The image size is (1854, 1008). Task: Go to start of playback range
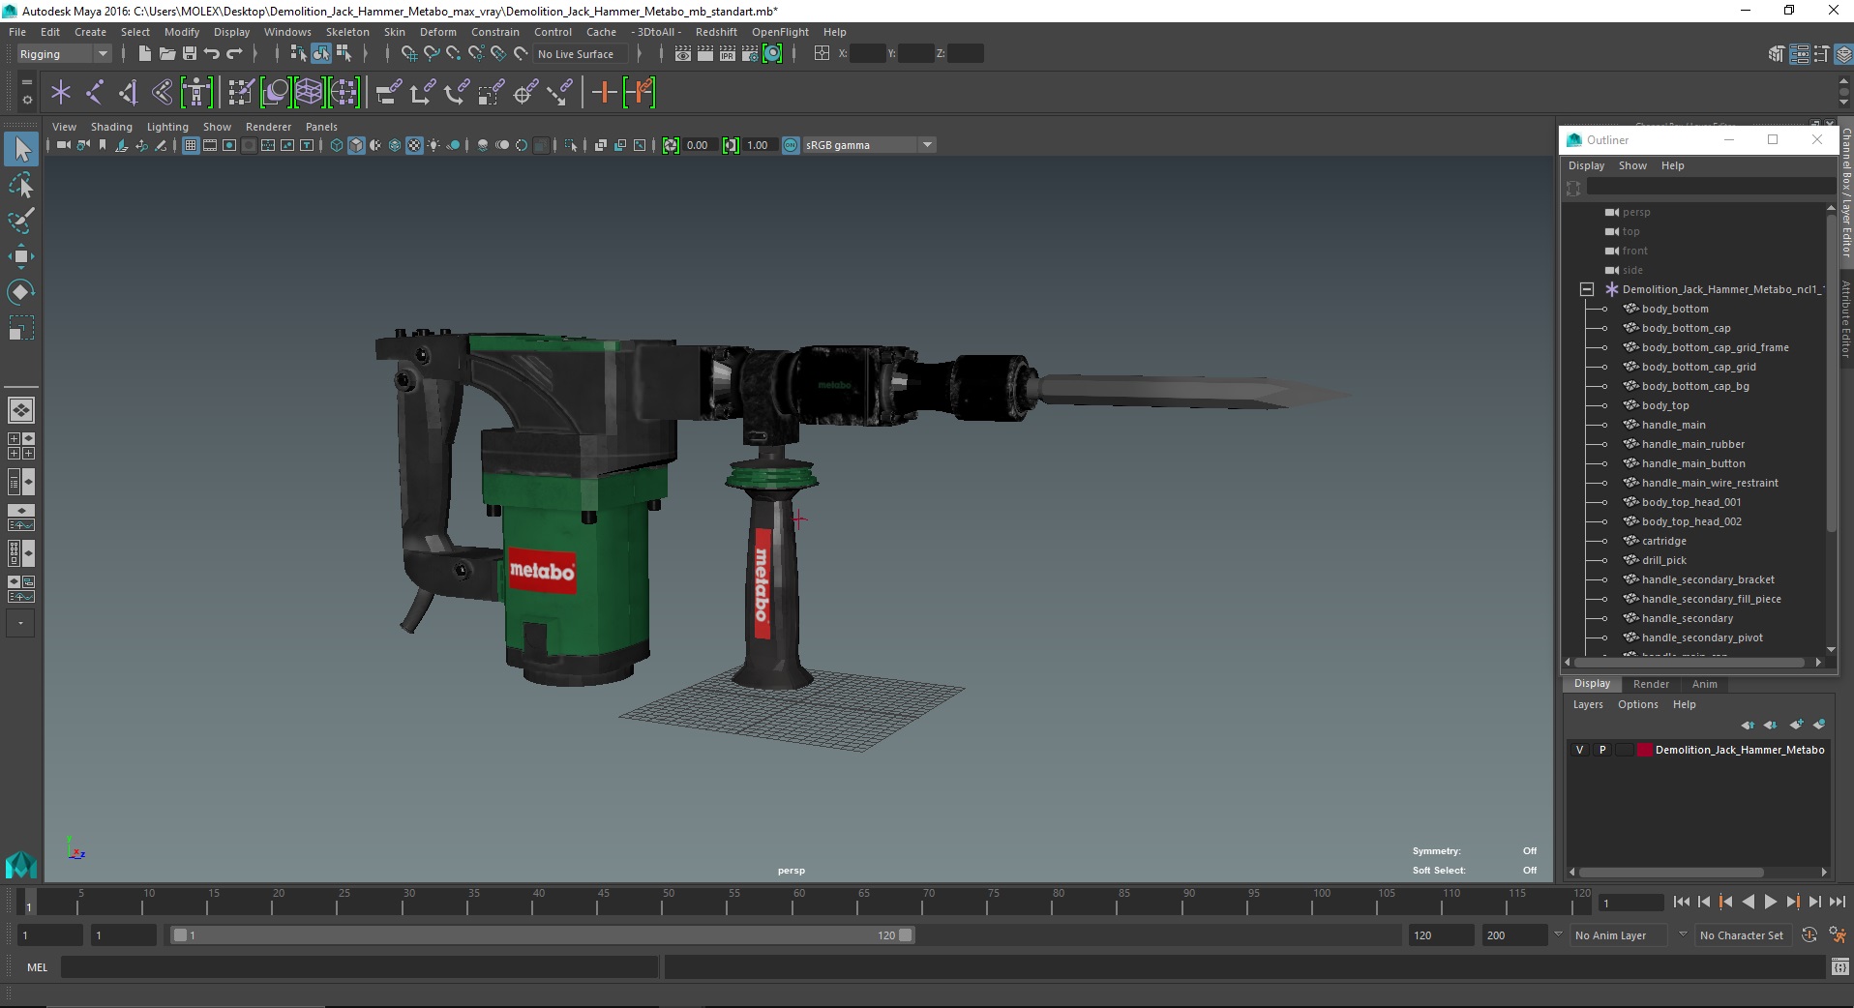coord(1681,902)
